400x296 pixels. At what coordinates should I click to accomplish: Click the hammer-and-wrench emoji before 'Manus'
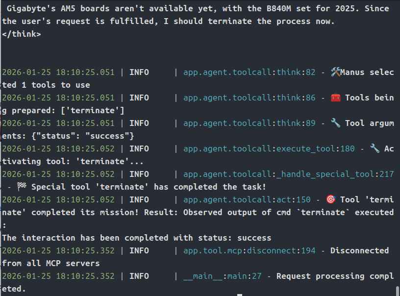[x=336, y=72]
